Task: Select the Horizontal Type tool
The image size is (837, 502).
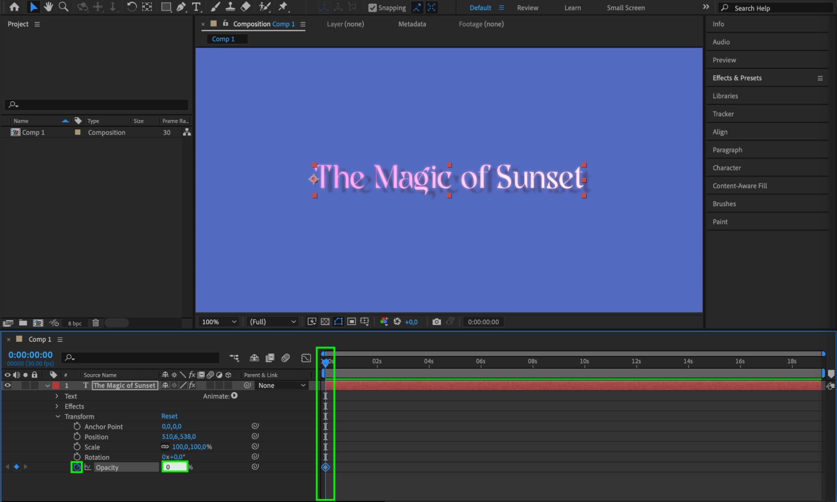Action: point(196,7)
